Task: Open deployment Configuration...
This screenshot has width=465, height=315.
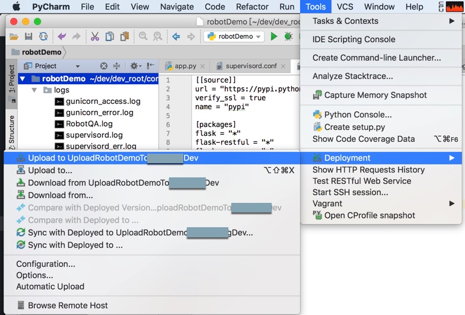Action: coord(152,264)
